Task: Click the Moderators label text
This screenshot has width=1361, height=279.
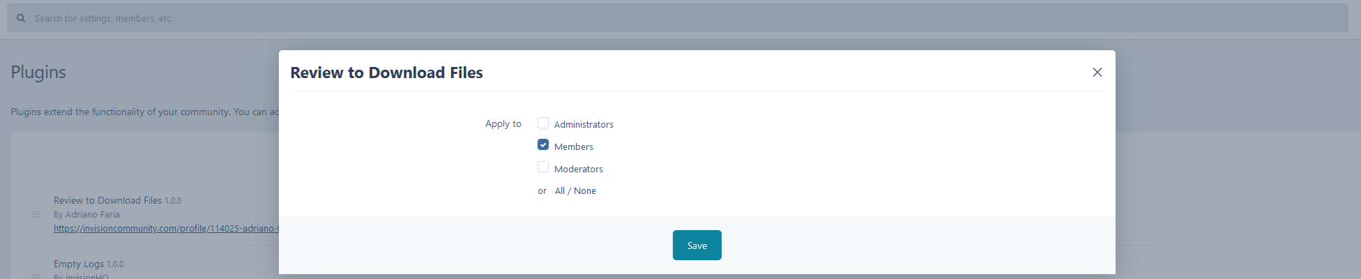Action: [x=578, y=169]
